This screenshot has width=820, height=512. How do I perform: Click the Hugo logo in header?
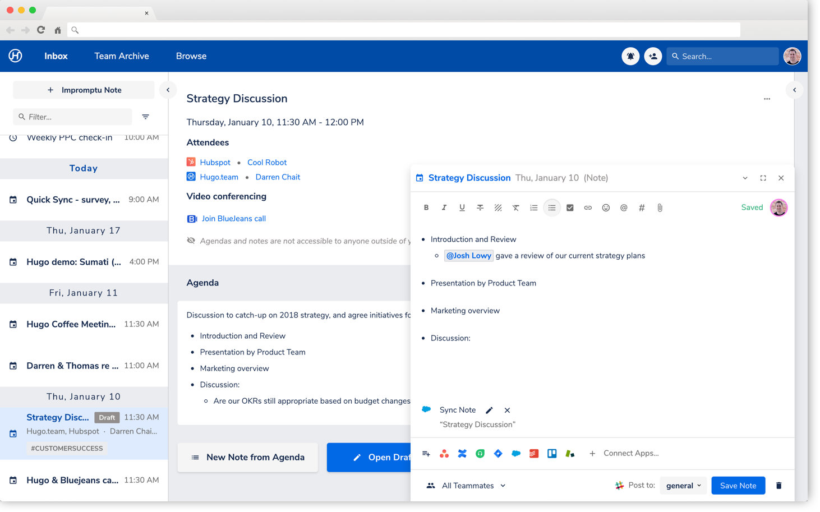(15, 56)
